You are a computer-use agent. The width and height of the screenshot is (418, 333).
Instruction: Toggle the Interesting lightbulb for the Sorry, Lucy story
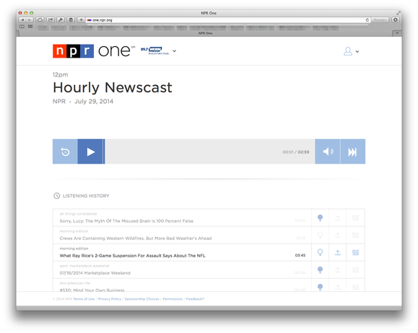coord(320,218)
